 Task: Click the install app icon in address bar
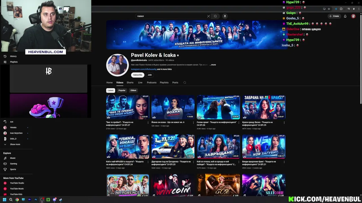coord(324,9)
